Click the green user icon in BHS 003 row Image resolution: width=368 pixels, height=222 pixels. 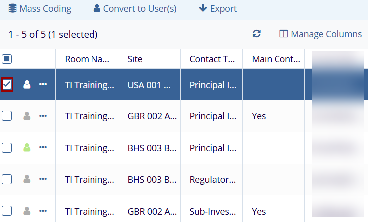tap(27, 148)
